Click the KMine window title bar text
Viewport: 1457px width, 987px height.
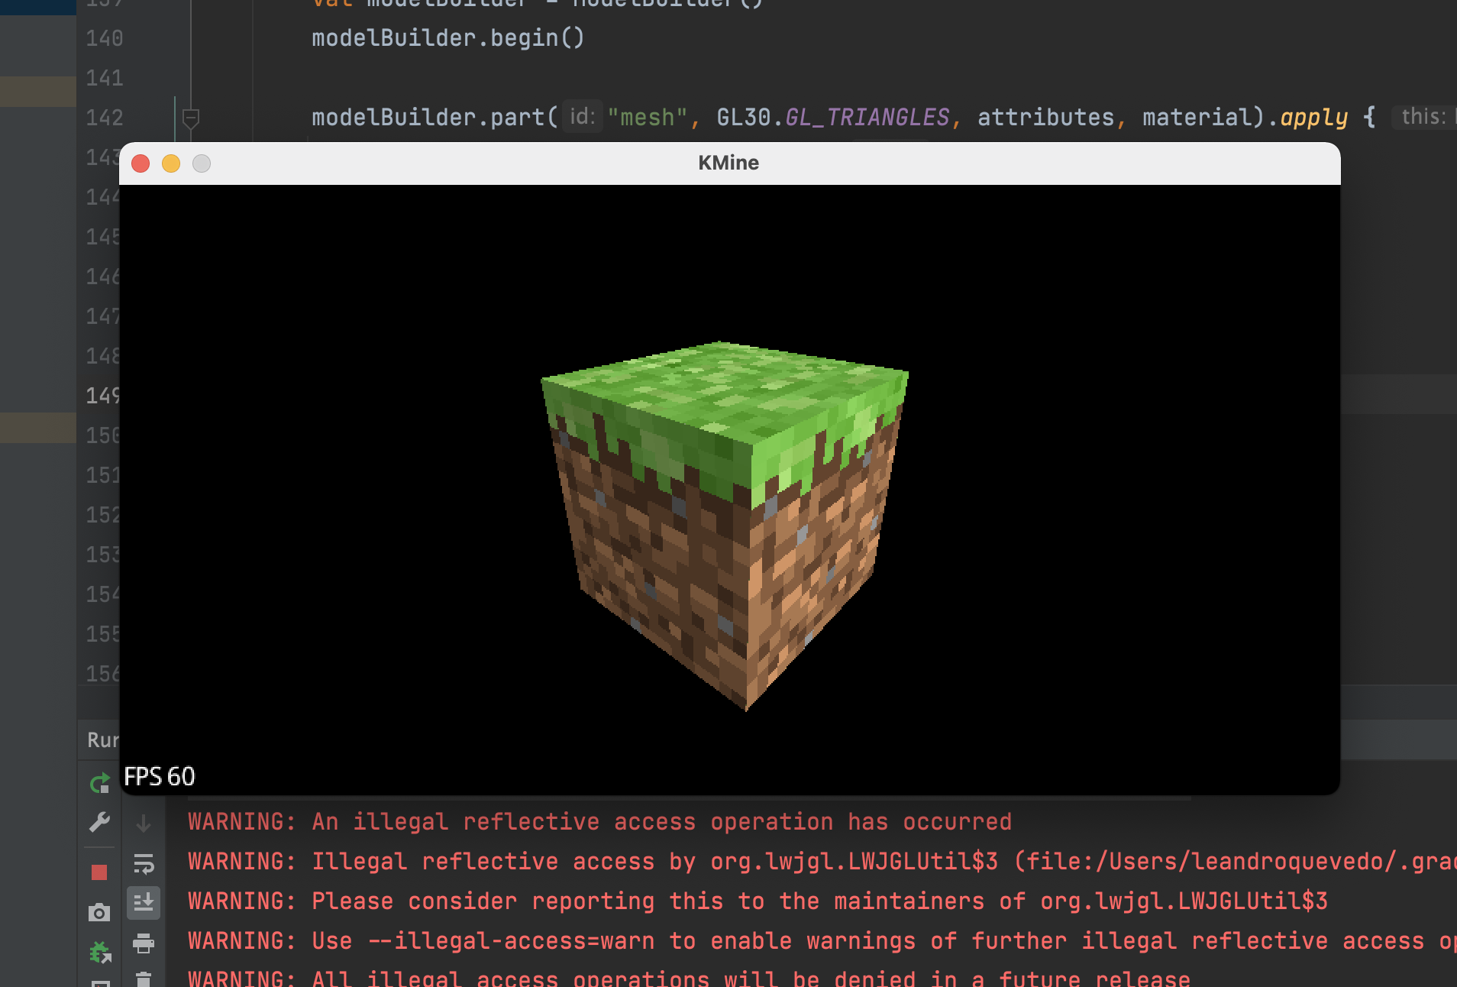click(728, 163)
